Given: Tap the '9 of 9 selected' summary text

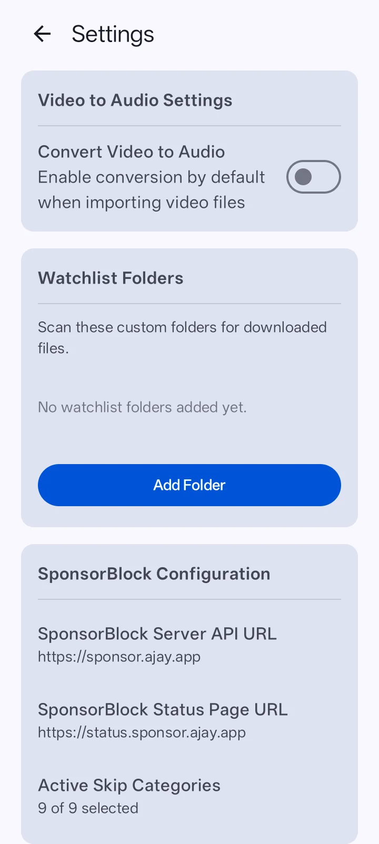Looking at the screenshot, I should 88,808.
